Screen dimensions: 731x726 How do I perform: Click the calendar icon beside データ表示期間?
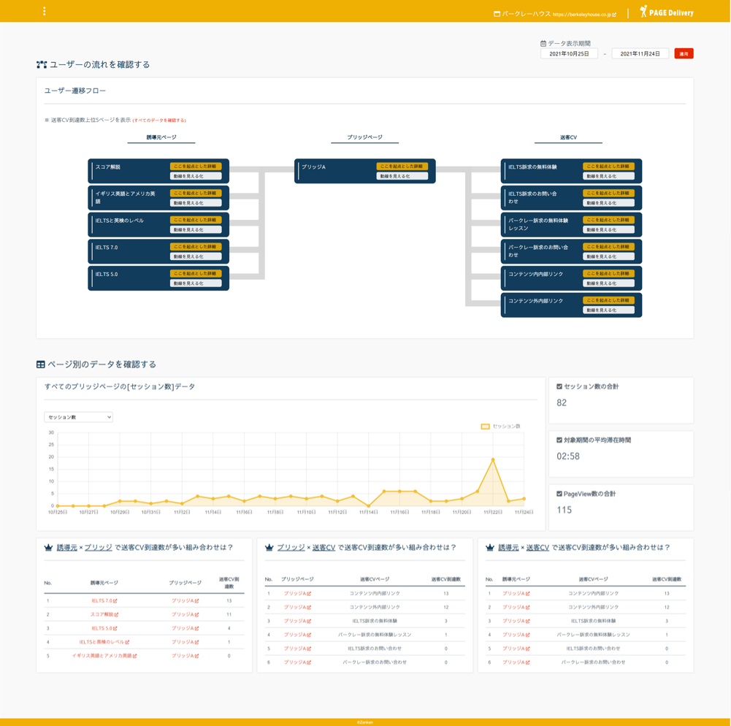543,44
